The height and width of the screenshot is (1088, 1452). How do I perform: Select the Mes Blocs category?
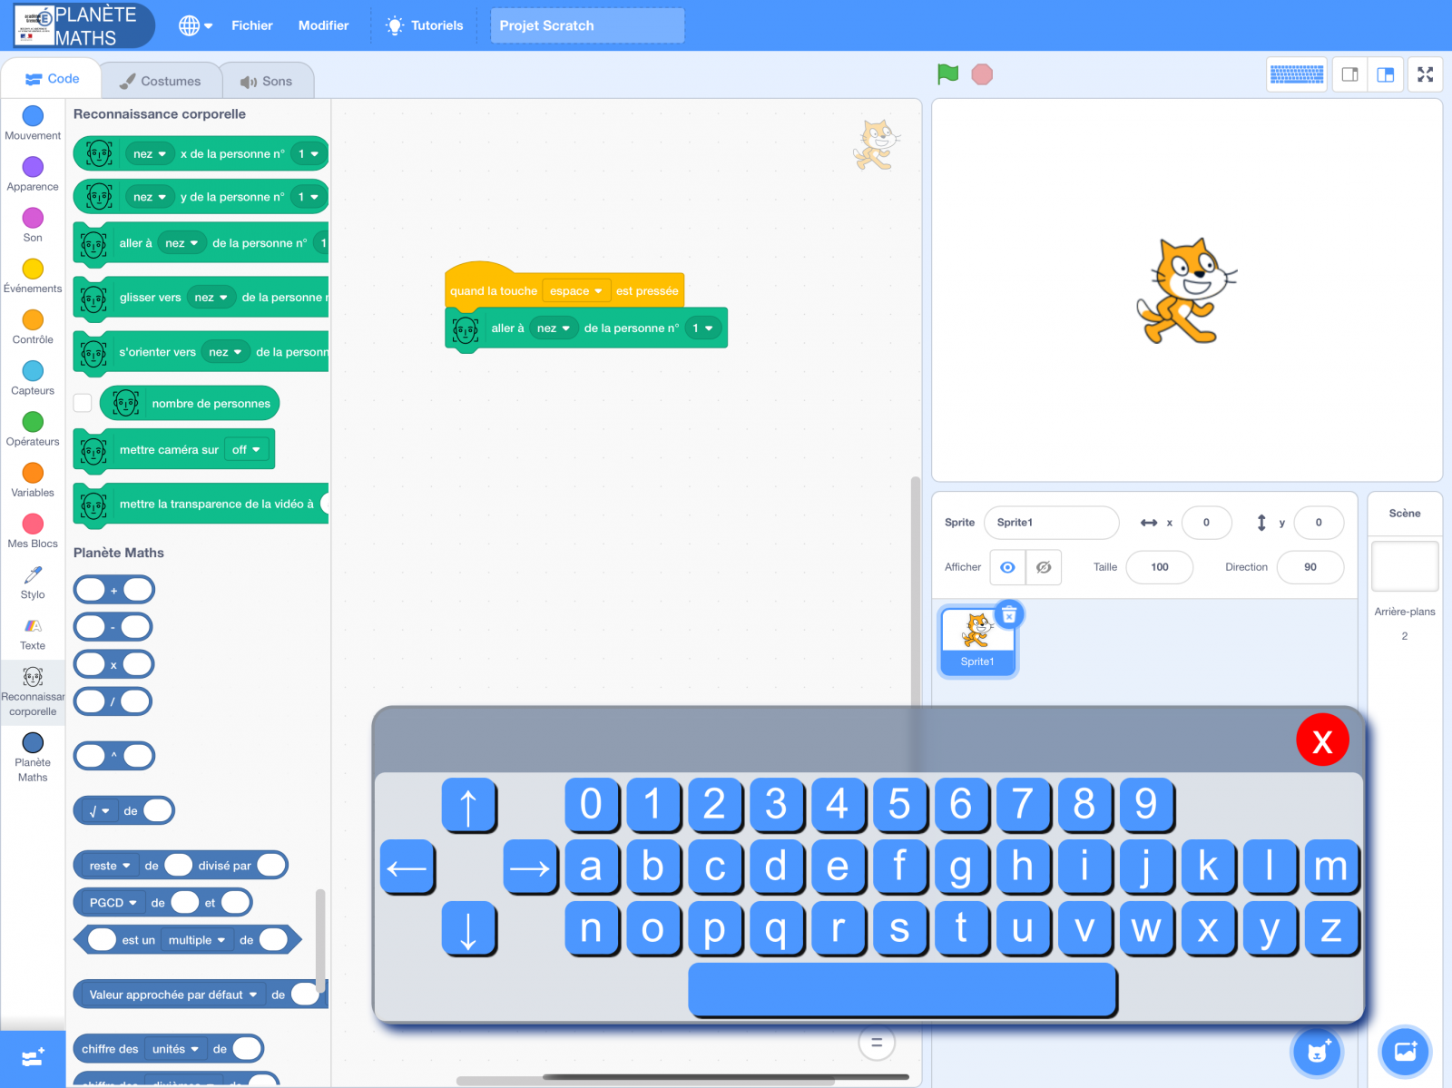pos(33,531)
